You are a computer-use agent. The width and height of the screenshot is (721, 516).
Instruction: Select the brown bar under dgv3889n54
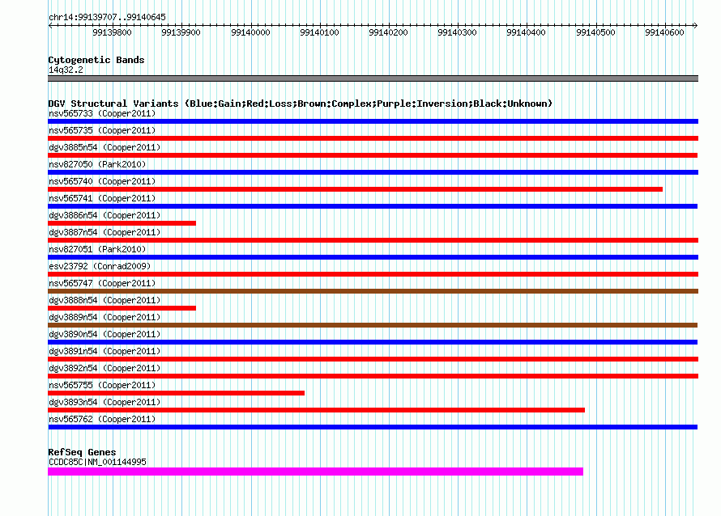point(373,325)
